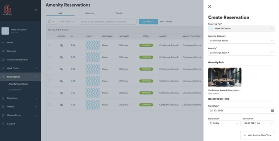Open the Start Date calendar icon
The image size is (279, 141).
(272, 110)
